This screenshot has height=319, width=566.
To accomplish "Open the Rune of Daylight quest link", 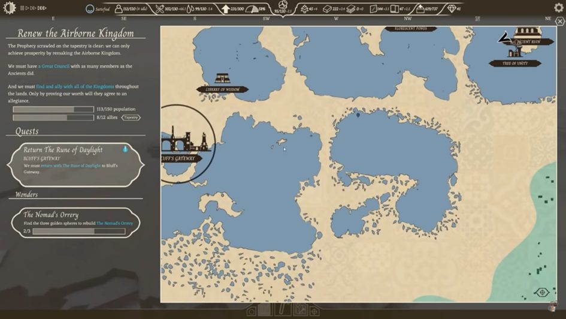I will coord(71,165).
